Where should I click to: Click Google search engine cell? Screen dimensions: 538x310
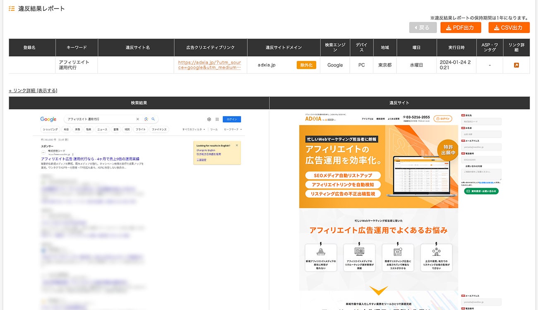coord(335,65)
